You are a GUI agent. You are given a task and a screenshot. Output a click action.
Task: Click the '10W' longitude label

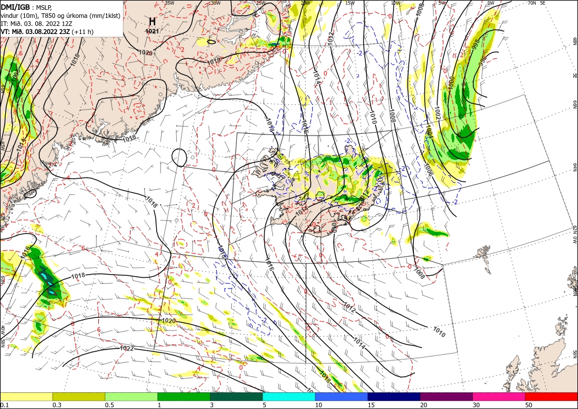coord(395,3)
